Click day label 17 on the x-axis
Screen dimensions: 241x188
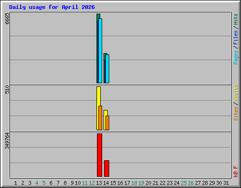pos(127,183)
